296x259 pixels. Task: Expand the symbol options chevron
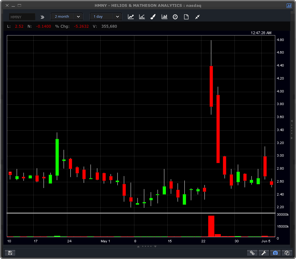[42, 17]
